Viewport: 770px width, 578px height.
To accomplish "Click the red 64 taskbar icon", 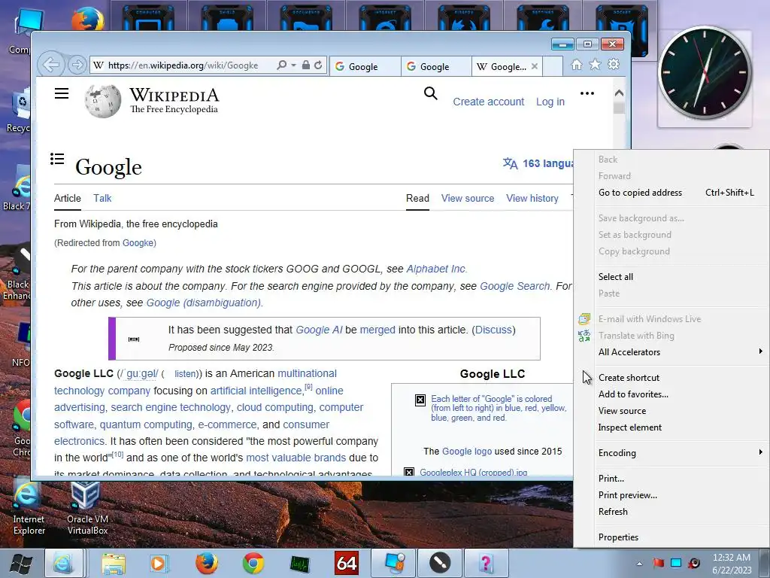I will pos(347,563).
